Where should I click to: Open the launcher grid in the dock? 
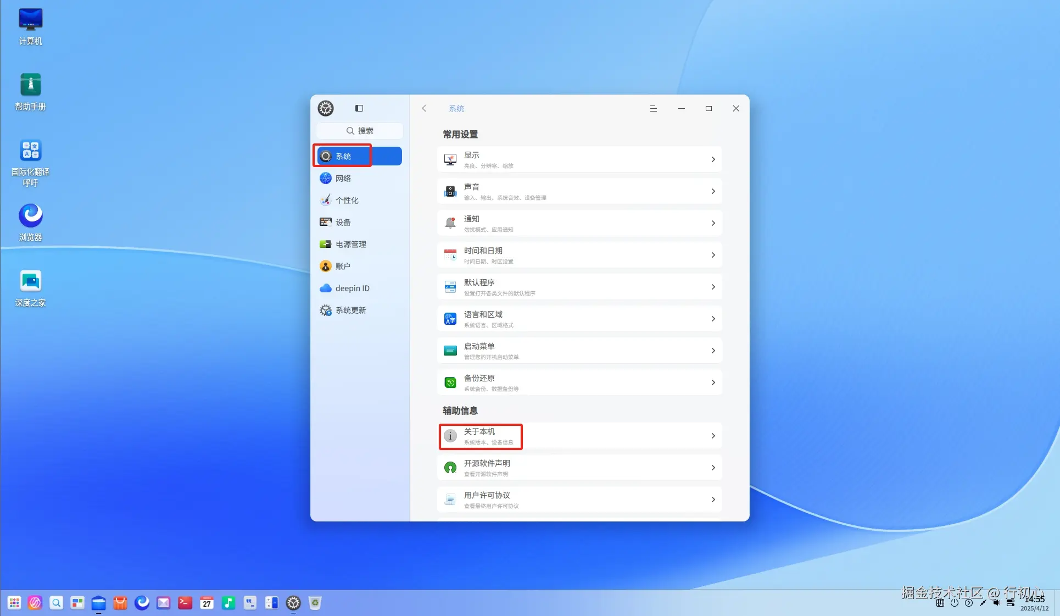[x=14, y=603]
